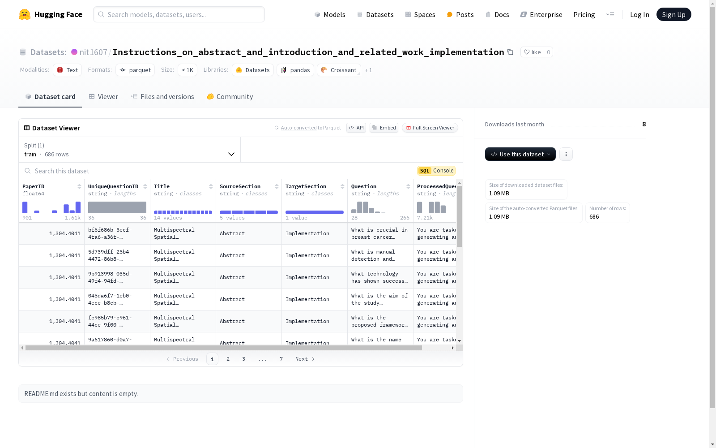Click the Embed button
The height and width of the screenshot is (448, 716).
click(384, 128)
